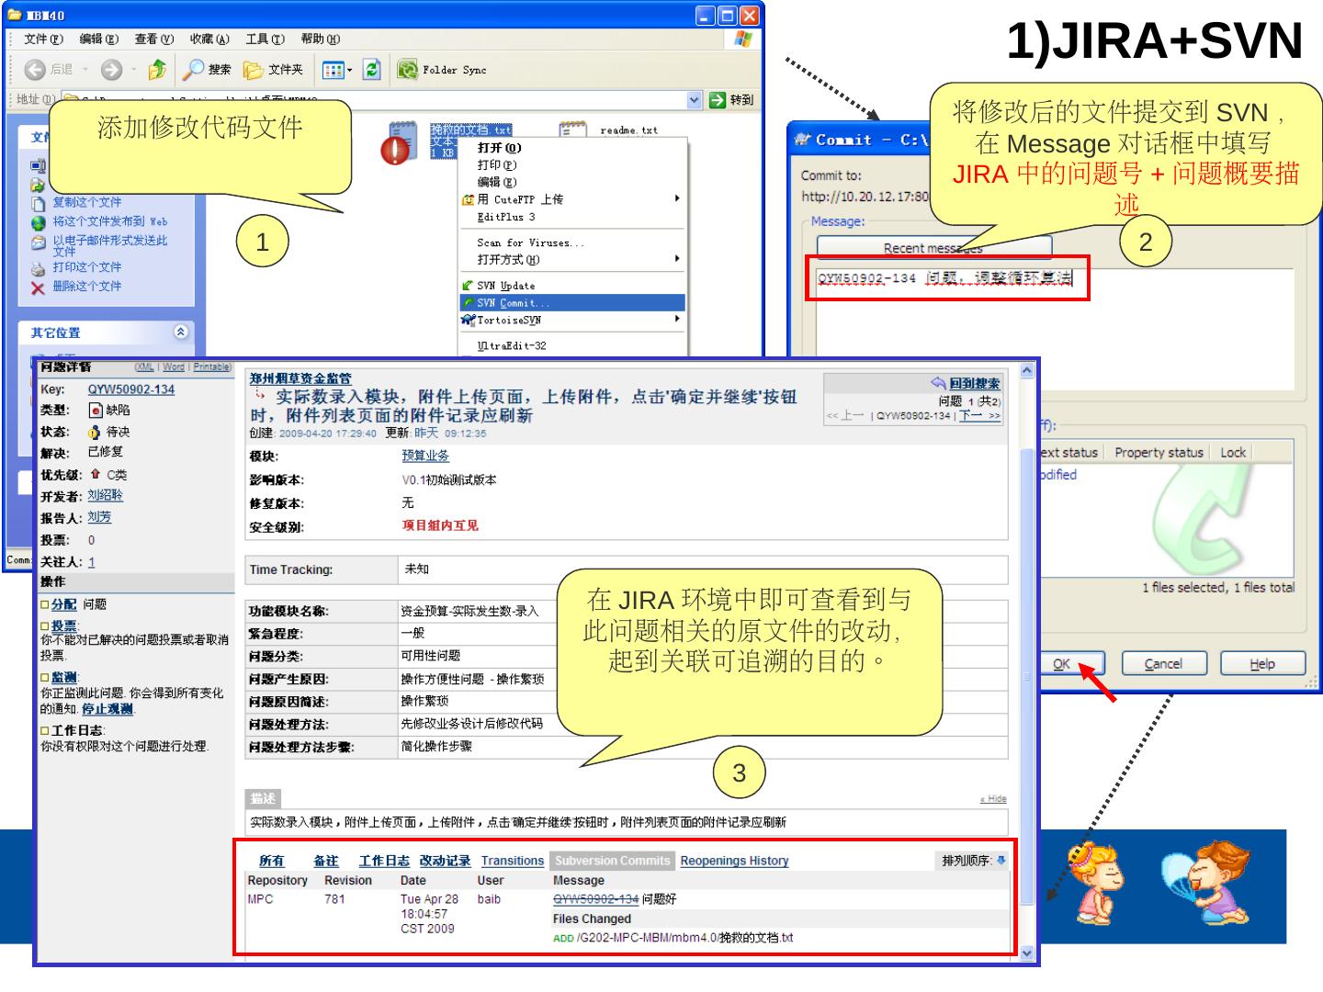
Task: Choose EditPlus 3 in context menu
Action: pos(572,217)
